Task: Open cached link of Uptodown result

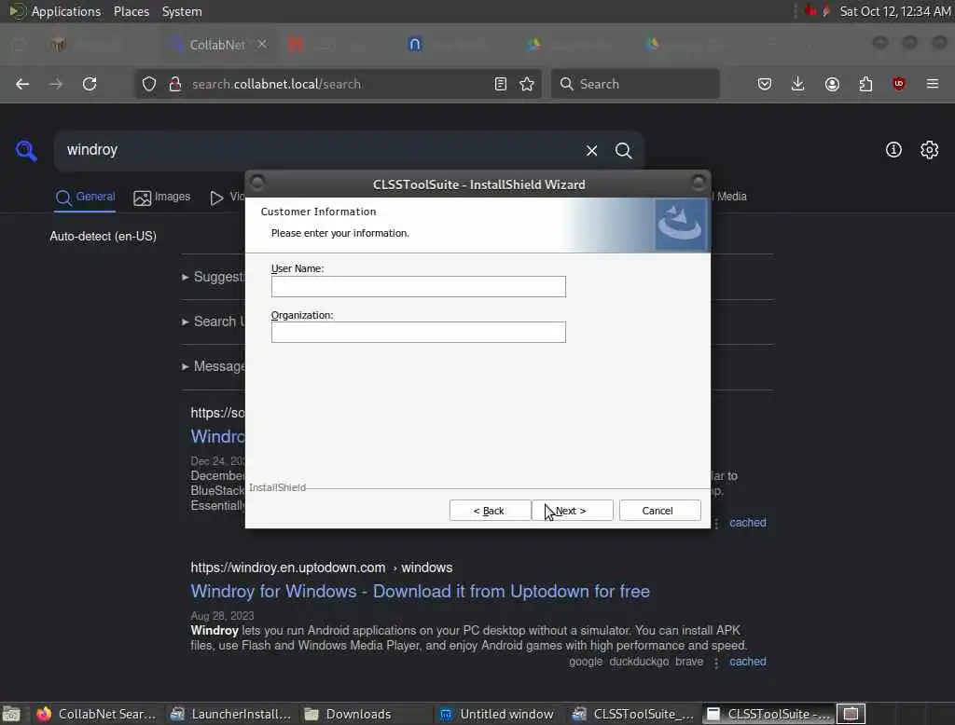Action: coord(748,661)
